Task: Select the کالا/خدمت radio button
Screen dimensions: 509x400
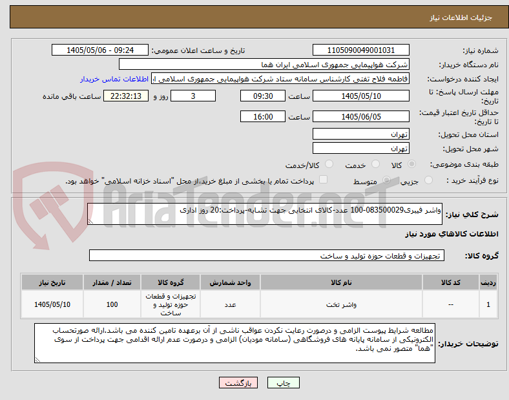Action: (329, 164)
